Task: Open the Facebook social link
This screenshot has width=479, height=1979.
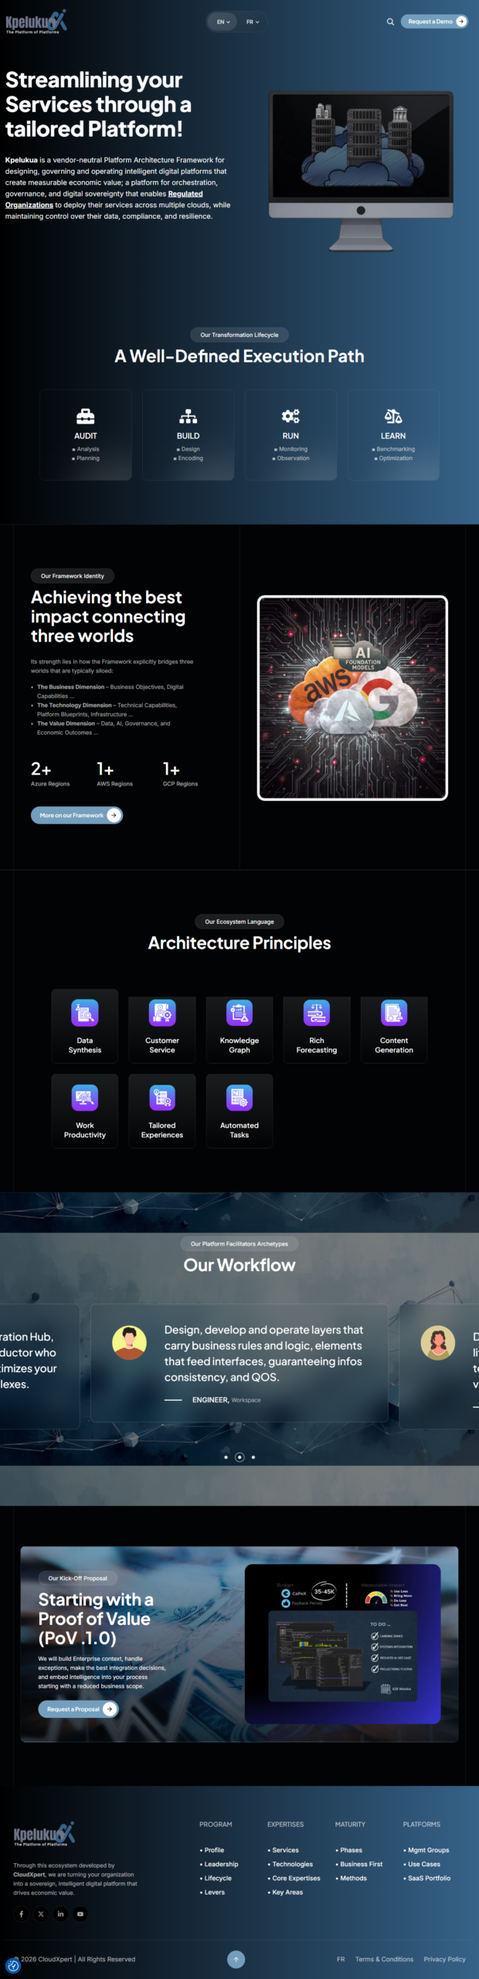Action: pyautogui.click(x=21, y=1914)
